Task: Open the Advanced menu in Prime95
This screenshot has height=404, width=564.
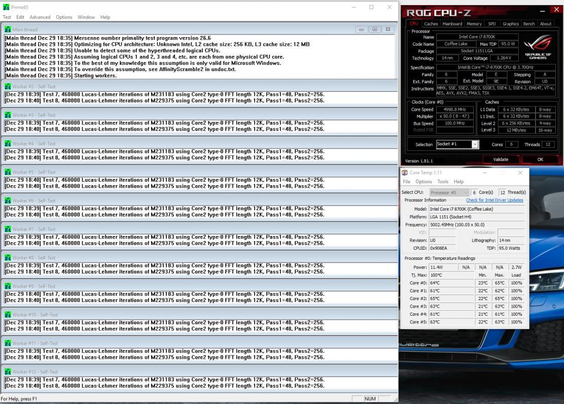Action: tap(40, 17)
